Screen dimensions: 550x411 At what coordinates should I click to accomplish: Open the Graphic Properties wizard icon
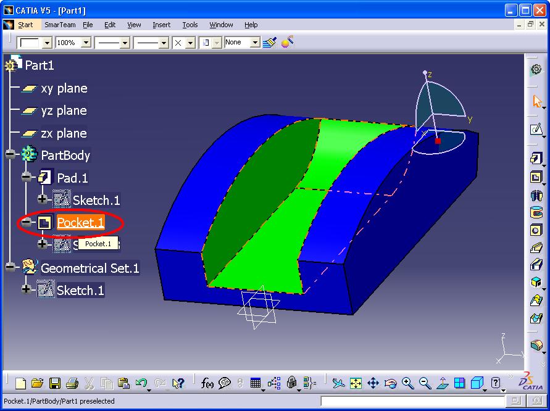point(287,43)
